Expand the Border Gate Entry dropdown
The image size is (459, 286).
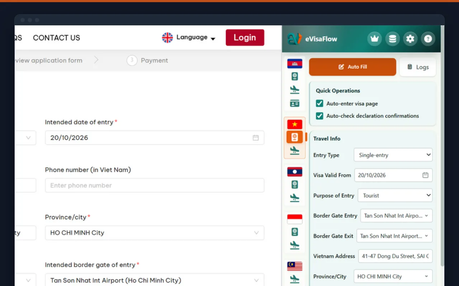[396, 216]
